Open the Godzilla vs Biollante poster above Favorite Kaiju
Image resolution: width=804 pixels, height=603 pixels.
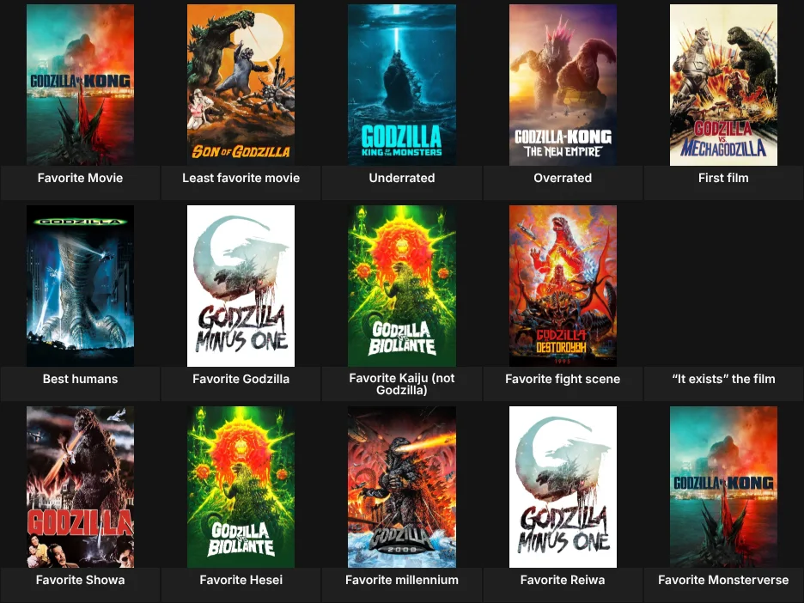click(402, 285)
